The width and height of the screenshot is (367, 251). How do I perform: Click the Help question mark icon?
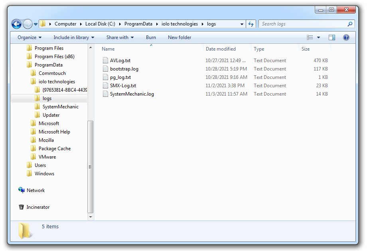(346, 37)
